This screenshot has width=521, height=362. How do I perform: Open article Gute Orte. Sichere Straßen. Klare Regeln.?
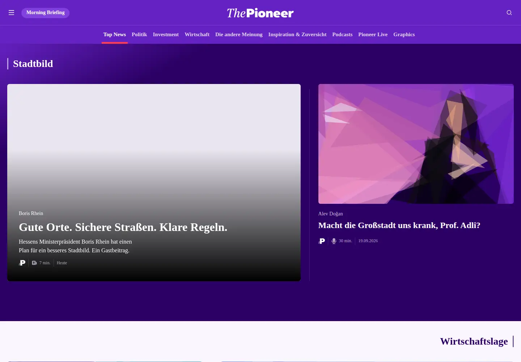(x=123, y=227)
